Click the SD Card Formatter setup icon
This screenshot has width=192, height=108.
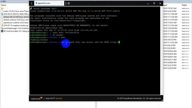[x=2, y=31]
